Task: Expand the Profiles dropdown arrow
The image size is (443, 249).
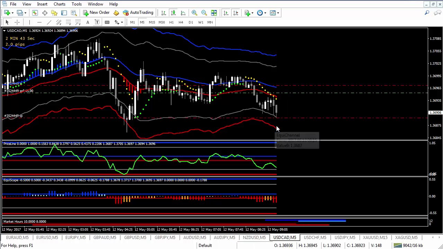Action: click(25, 13)
